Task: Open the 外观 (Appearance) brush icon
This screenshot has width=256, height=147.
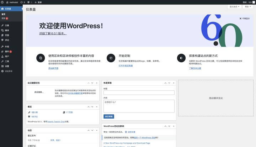Action: [2, 47]
